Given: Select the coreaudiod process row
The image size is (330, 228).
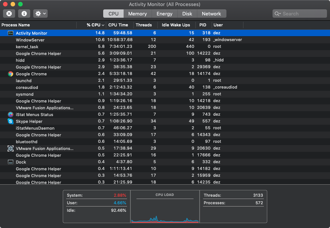Looking at the screenshot, I should point(165,87).
